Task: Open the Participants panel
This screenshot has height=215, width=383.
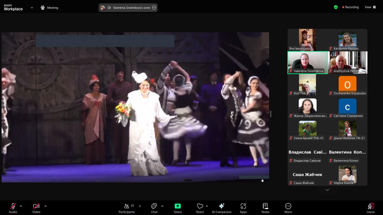Action: coord(127,208)
